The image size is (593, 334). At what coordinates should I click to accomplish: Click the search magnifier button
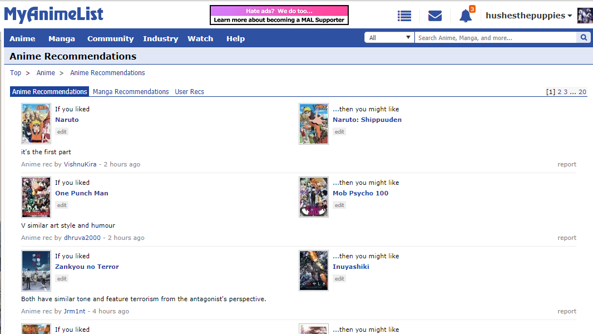click(x=584, y=38)
